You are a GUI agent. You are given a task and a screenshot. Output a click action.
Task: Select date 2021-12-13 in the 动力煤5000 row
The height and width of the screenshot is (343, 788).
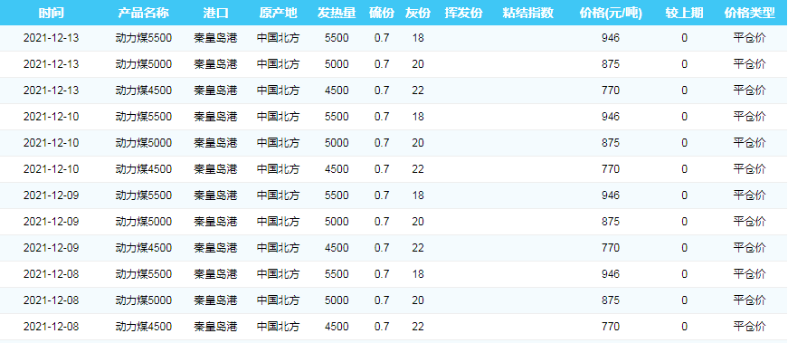[52, 64]
